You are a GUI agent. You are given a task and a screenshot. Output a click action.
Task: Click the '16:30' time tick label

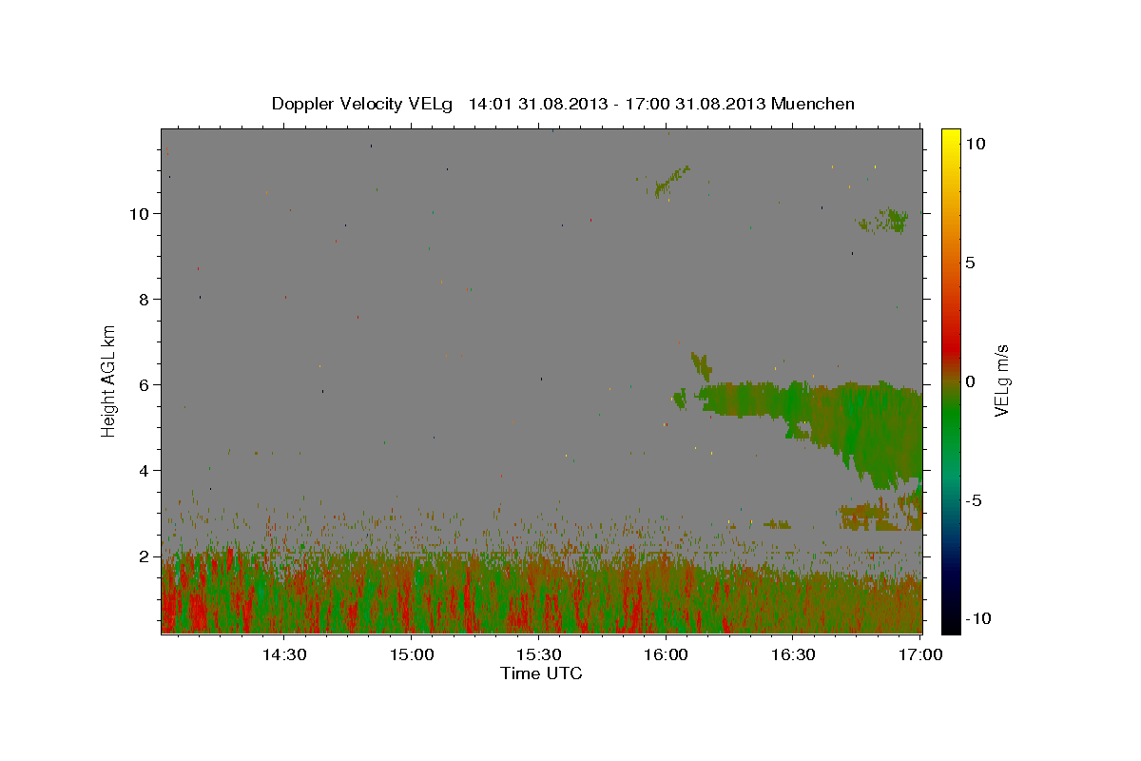[x=793, y=655]
